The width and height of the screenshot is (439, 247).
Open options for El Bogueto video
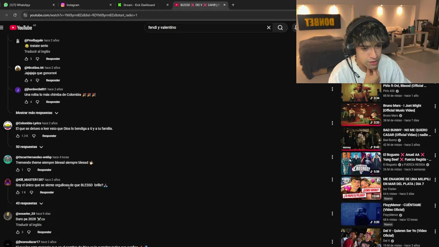(435, 155)
